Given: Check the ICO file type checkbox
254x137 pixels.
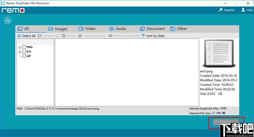Looking at the screenshot, I should [x=24, y=51].
